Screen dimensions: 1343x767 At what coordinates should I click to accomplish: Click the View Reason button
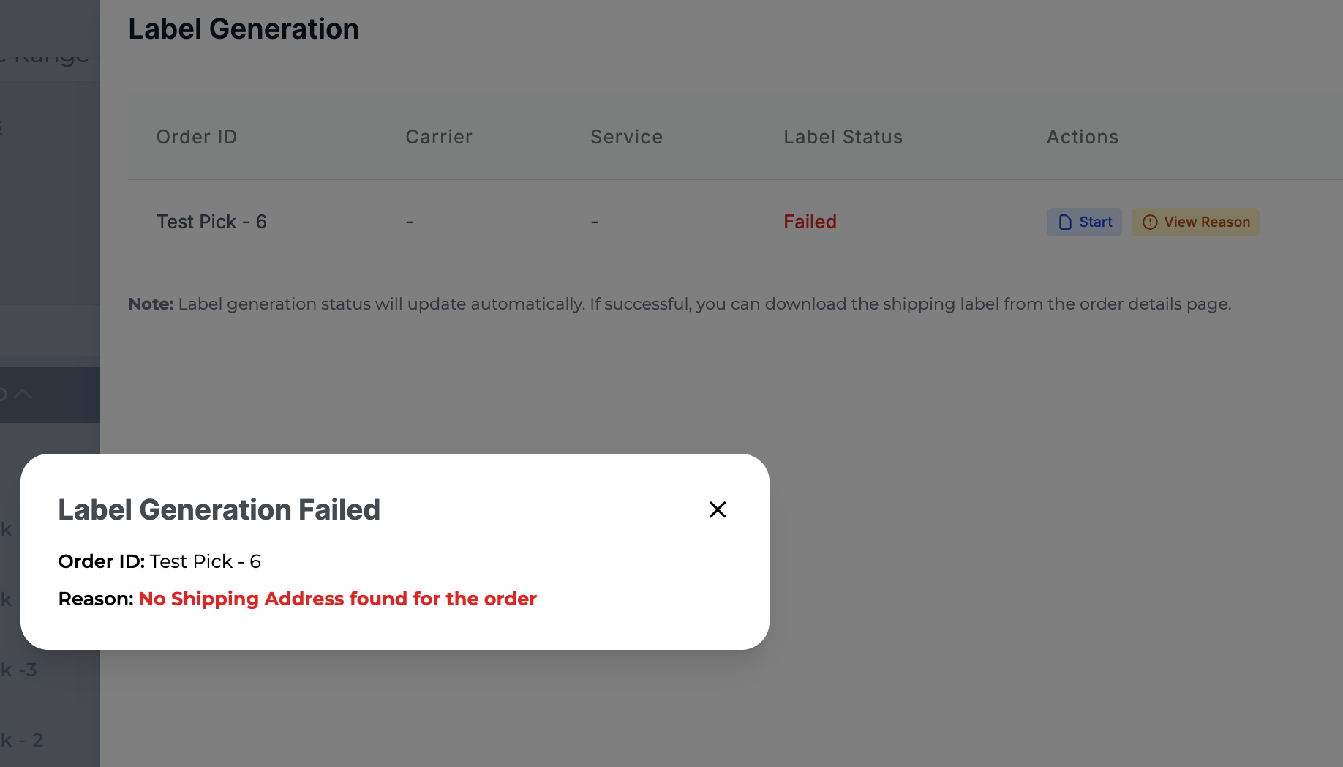1195,222
